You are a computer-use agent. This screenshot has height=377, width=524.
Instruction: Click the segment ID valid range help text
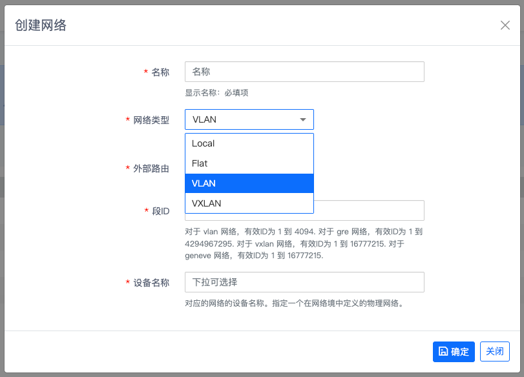click(x=304, y=243)
